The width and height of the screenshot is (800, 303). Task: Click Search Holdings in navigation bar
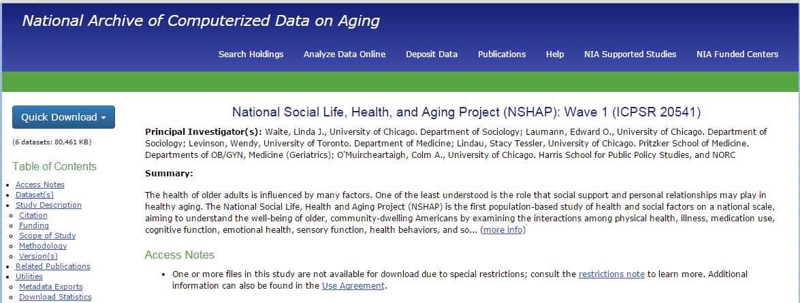pyautogui.click(x=251, y=54)
